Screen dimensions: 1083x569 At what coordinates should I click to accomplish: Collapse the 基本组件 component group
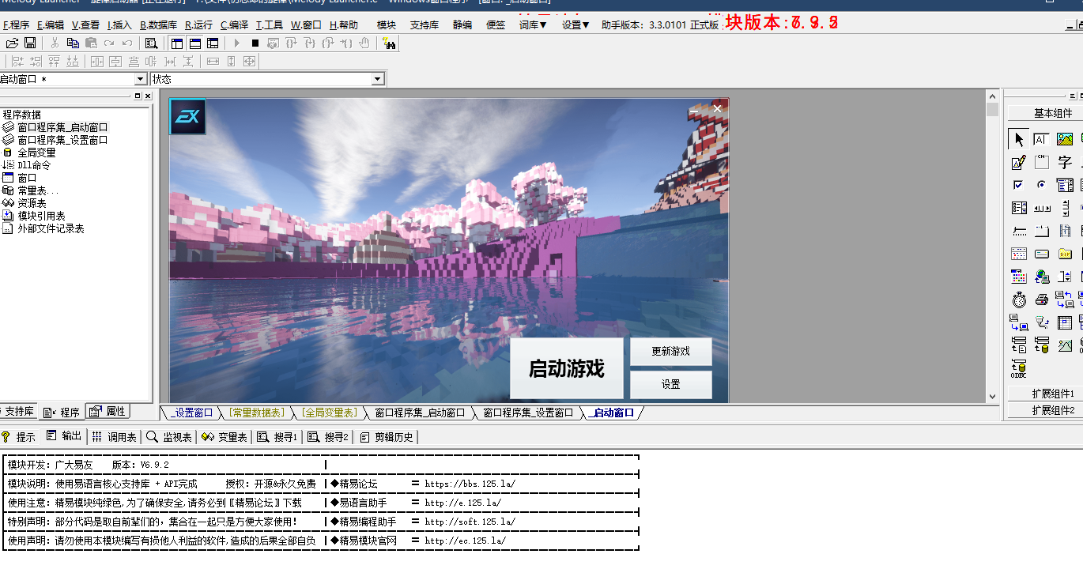coord(1052,113)
